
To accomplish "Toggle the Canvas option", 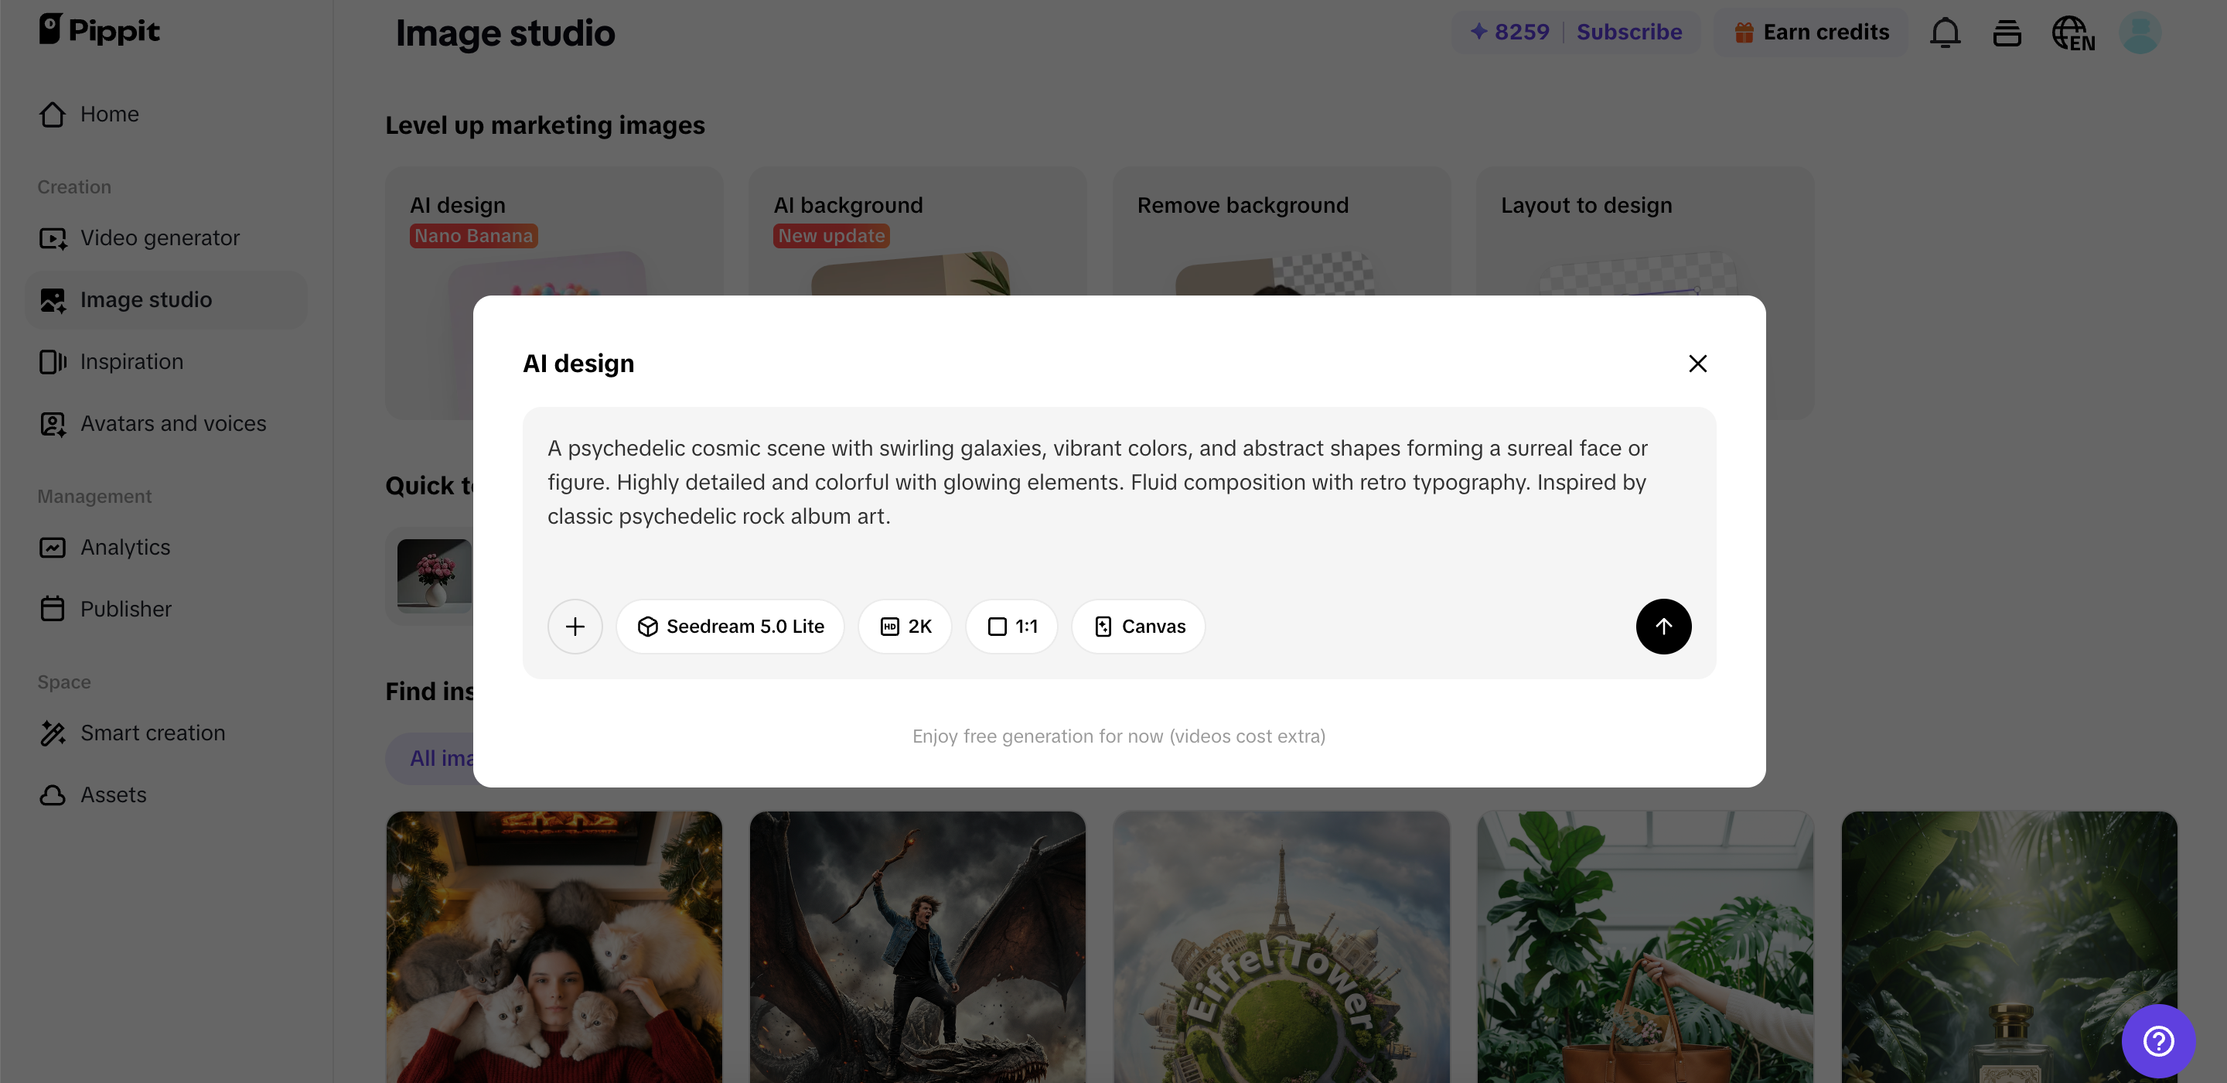I will coord(1138,627).
